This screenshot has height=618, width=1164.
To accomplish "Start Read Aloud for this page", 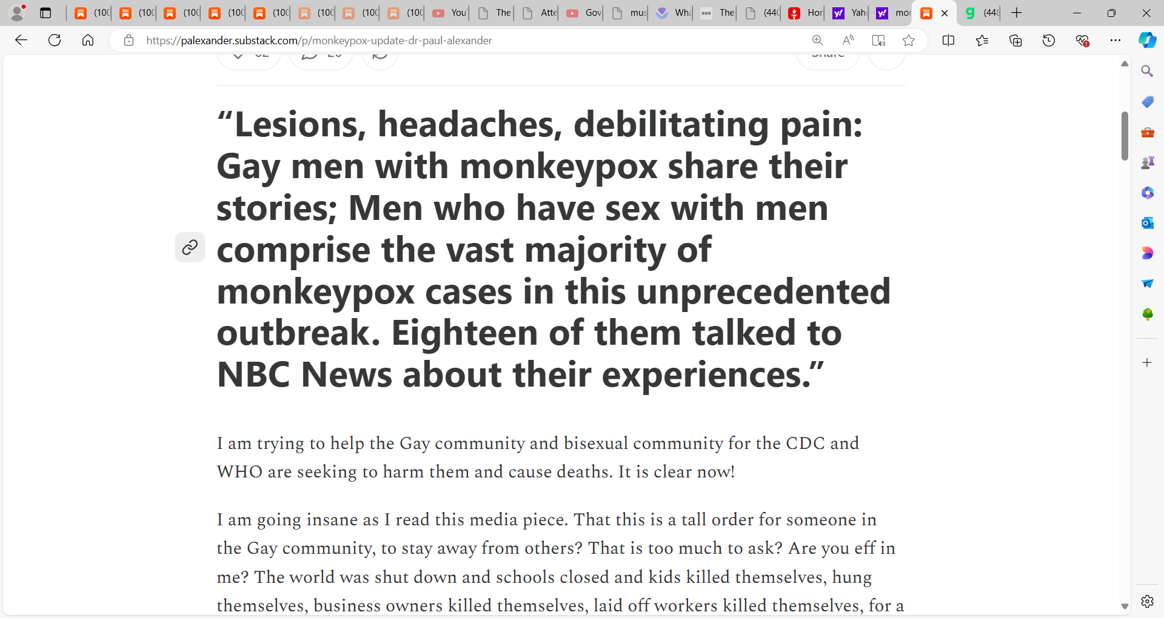I will tap(848, 41).
